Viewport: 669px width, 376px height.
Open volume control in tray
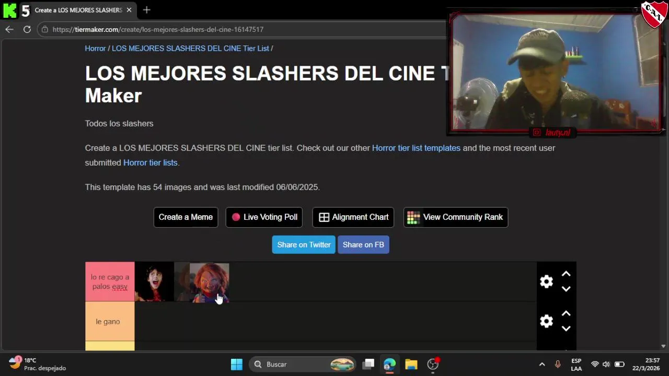[606, 365]
